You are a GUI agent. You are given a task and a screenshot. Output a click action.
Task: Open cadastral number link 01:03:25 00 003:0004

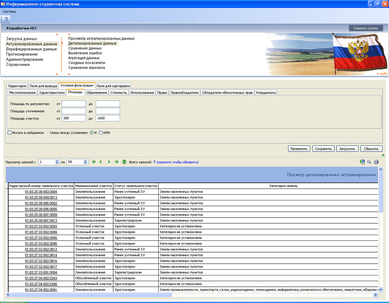(x=41, y=192)
